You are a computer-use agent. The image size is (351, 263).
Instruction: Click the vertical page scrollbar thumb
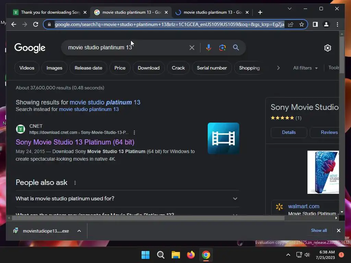point(342,55)
